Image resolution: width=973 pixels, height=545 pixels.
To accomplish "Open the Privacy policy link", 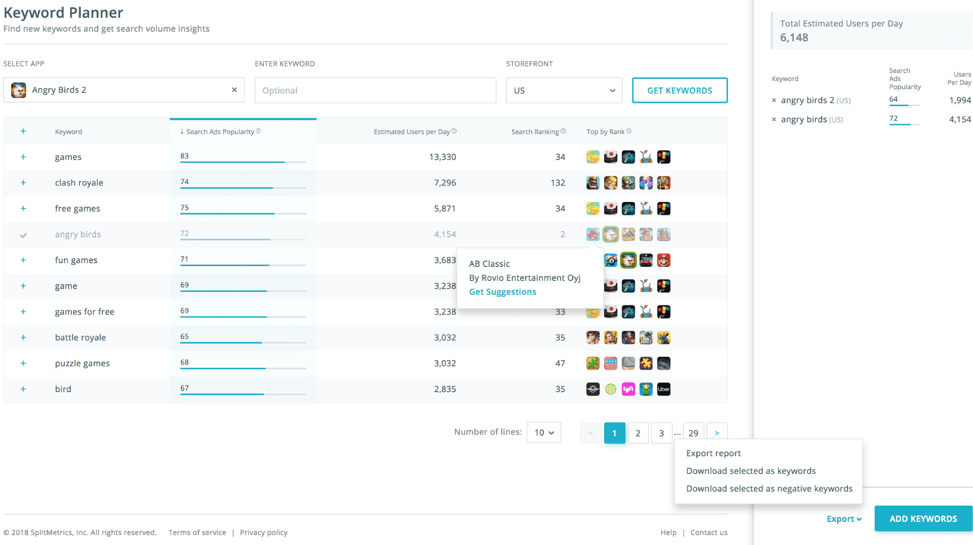I will [x=264, y=532].
